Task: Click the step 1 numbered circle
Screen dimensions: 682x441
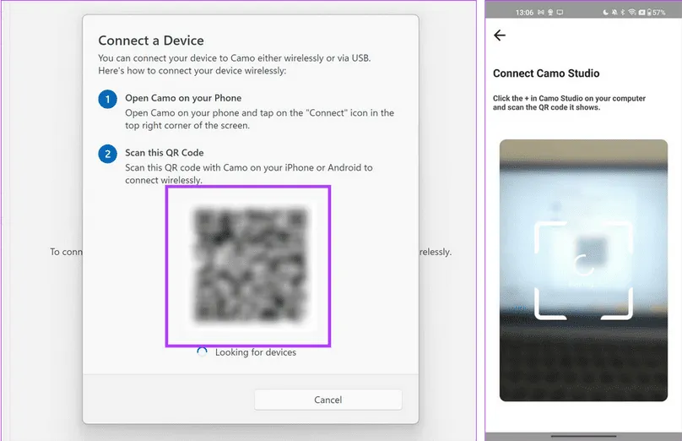Action: 107,100
